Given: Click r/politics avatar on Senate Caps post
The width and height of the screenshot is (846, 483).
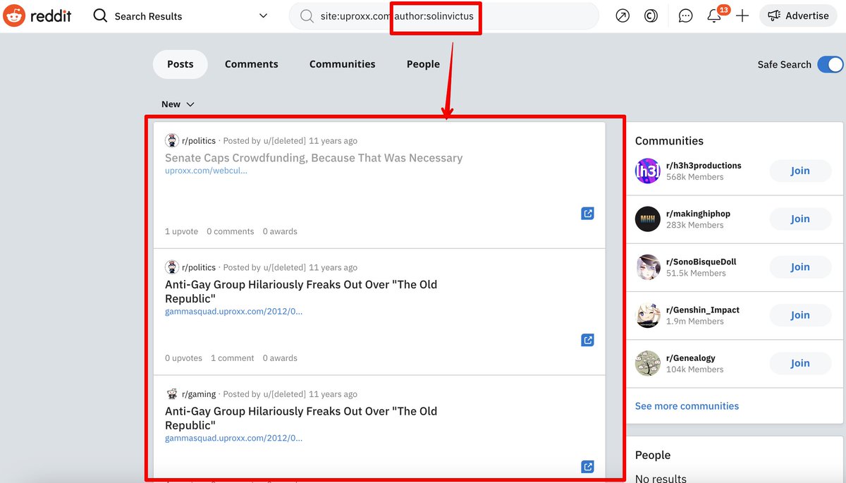Looking at the screenshot, I should coord(171,141).
